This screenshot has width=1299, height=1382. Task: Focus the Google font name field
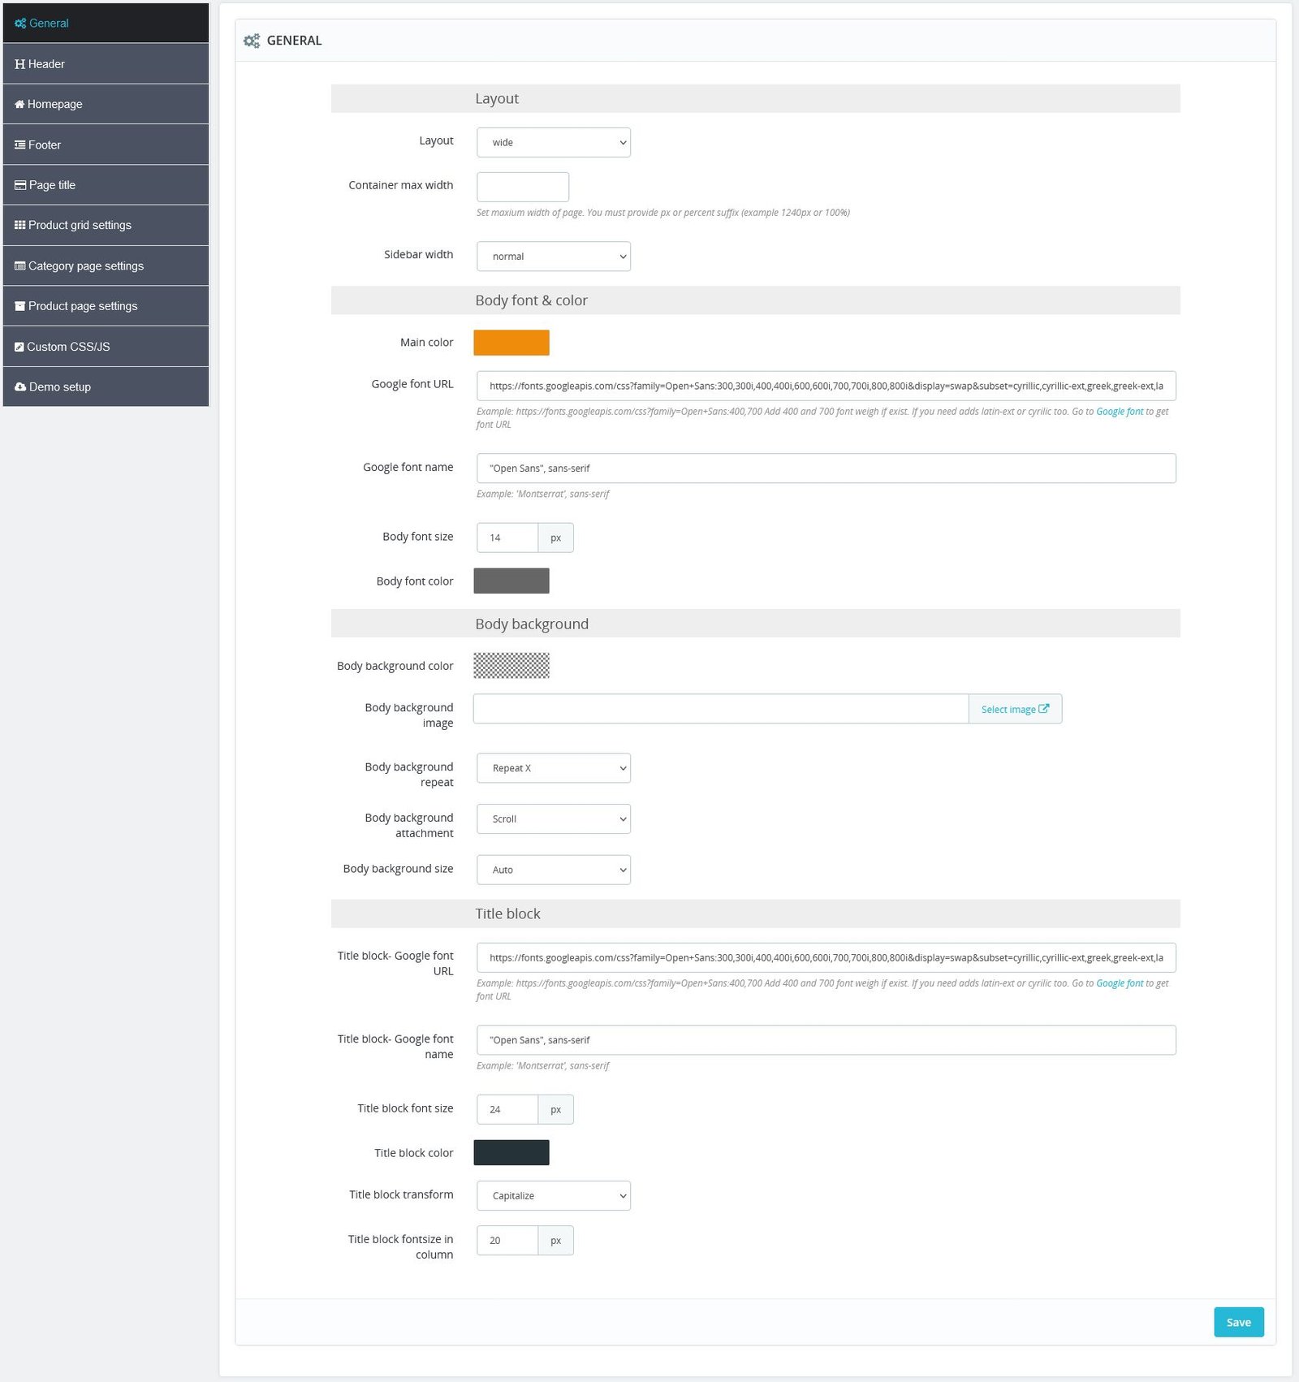tap(826, 469)
